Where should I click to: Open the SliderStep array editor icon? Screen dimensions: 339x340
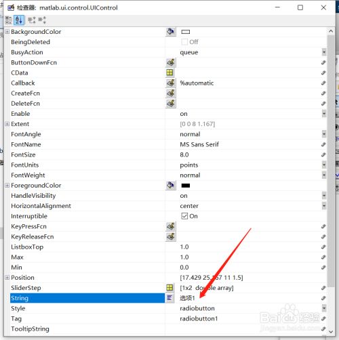coord(169,288)
